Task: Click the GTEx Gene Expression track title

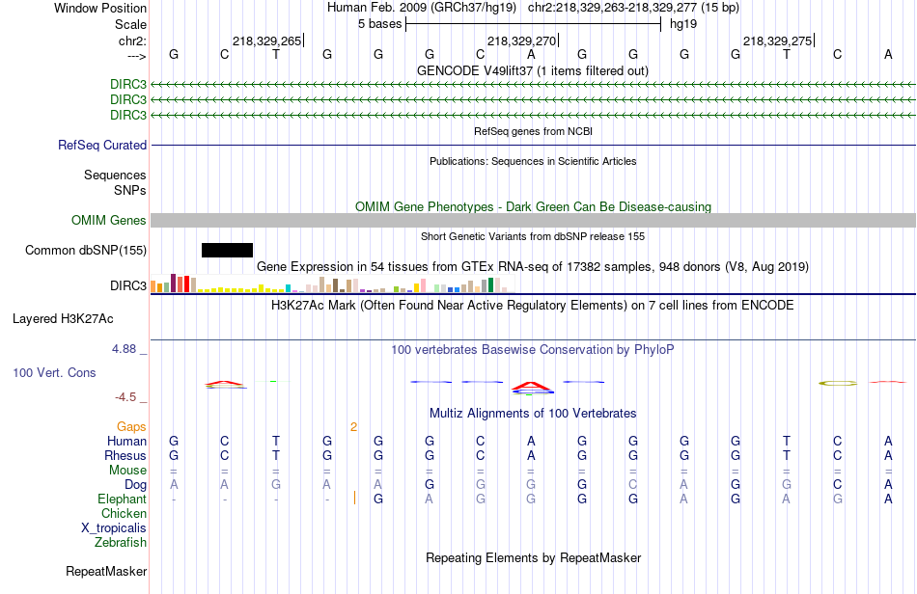Action: [533, 266]
